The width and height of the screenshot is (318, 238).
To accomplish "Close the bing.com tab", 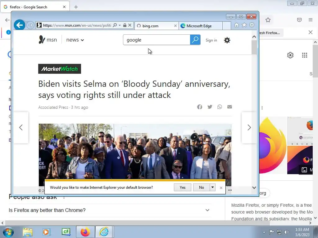I will [x=175, y=26].
